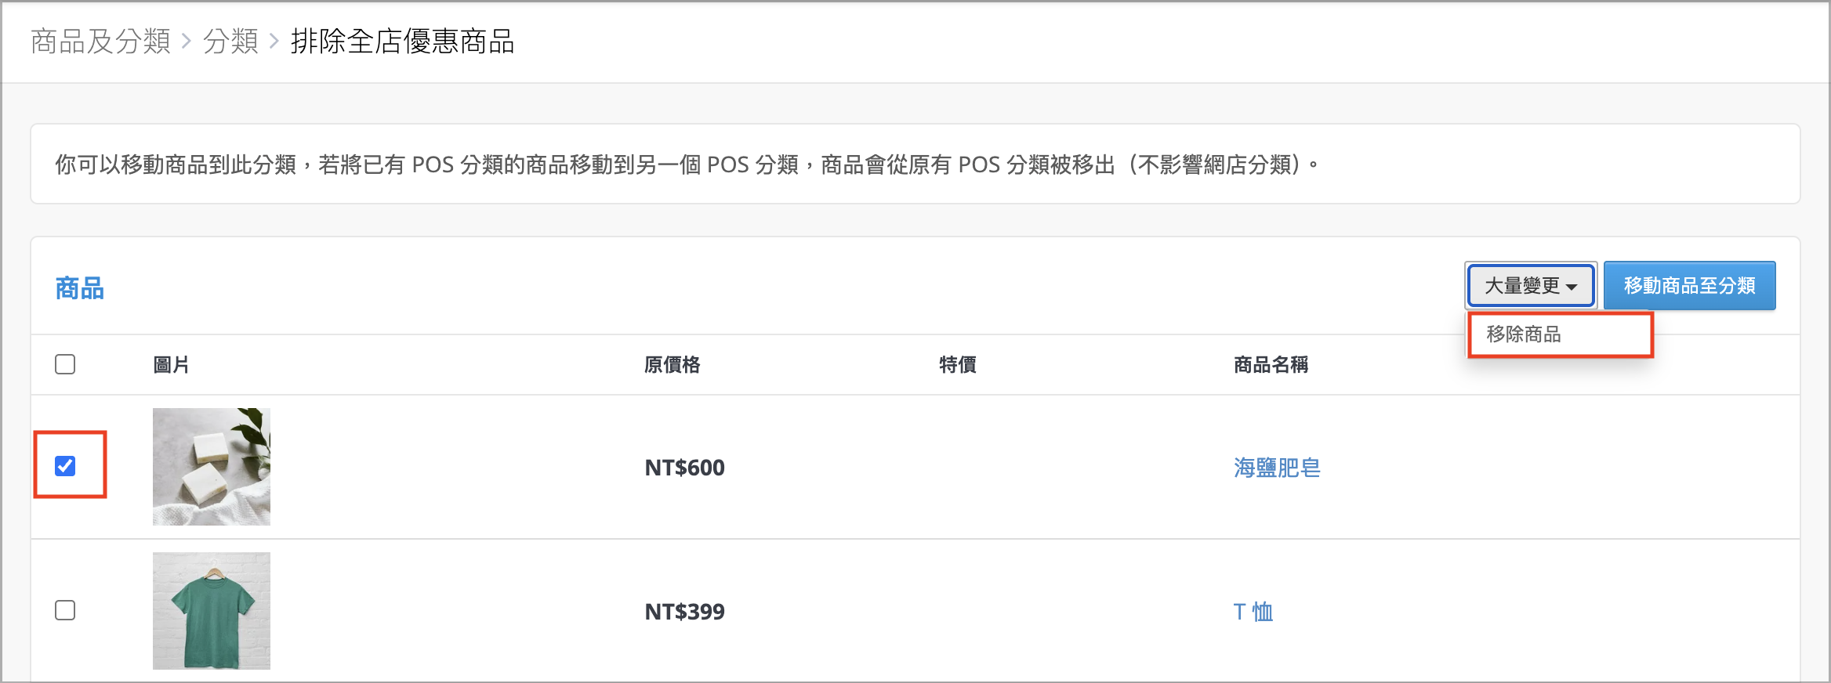Uncheck the 海鹽肥皂 product checkbox
This screenshot has height=683, width=1831.
pos(65,466)
